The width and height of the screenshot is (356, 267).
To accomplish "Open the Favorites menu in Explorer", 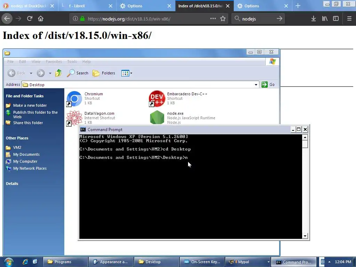I will (54, 62).
